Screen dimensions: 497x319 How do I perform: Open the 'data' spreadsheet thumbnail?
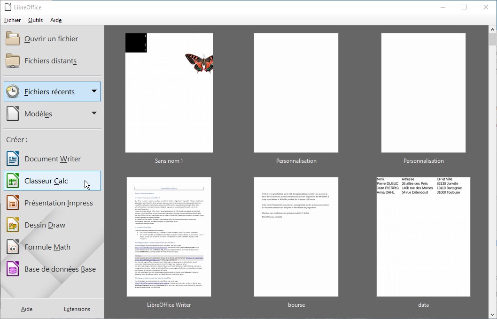423,237
